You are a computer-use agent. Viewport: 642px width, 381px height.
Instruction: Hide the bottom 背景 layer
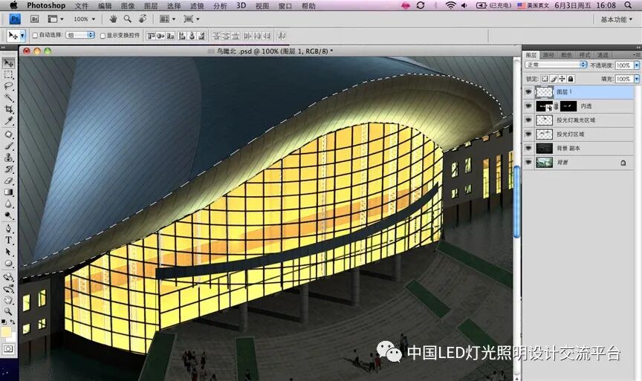528,162
